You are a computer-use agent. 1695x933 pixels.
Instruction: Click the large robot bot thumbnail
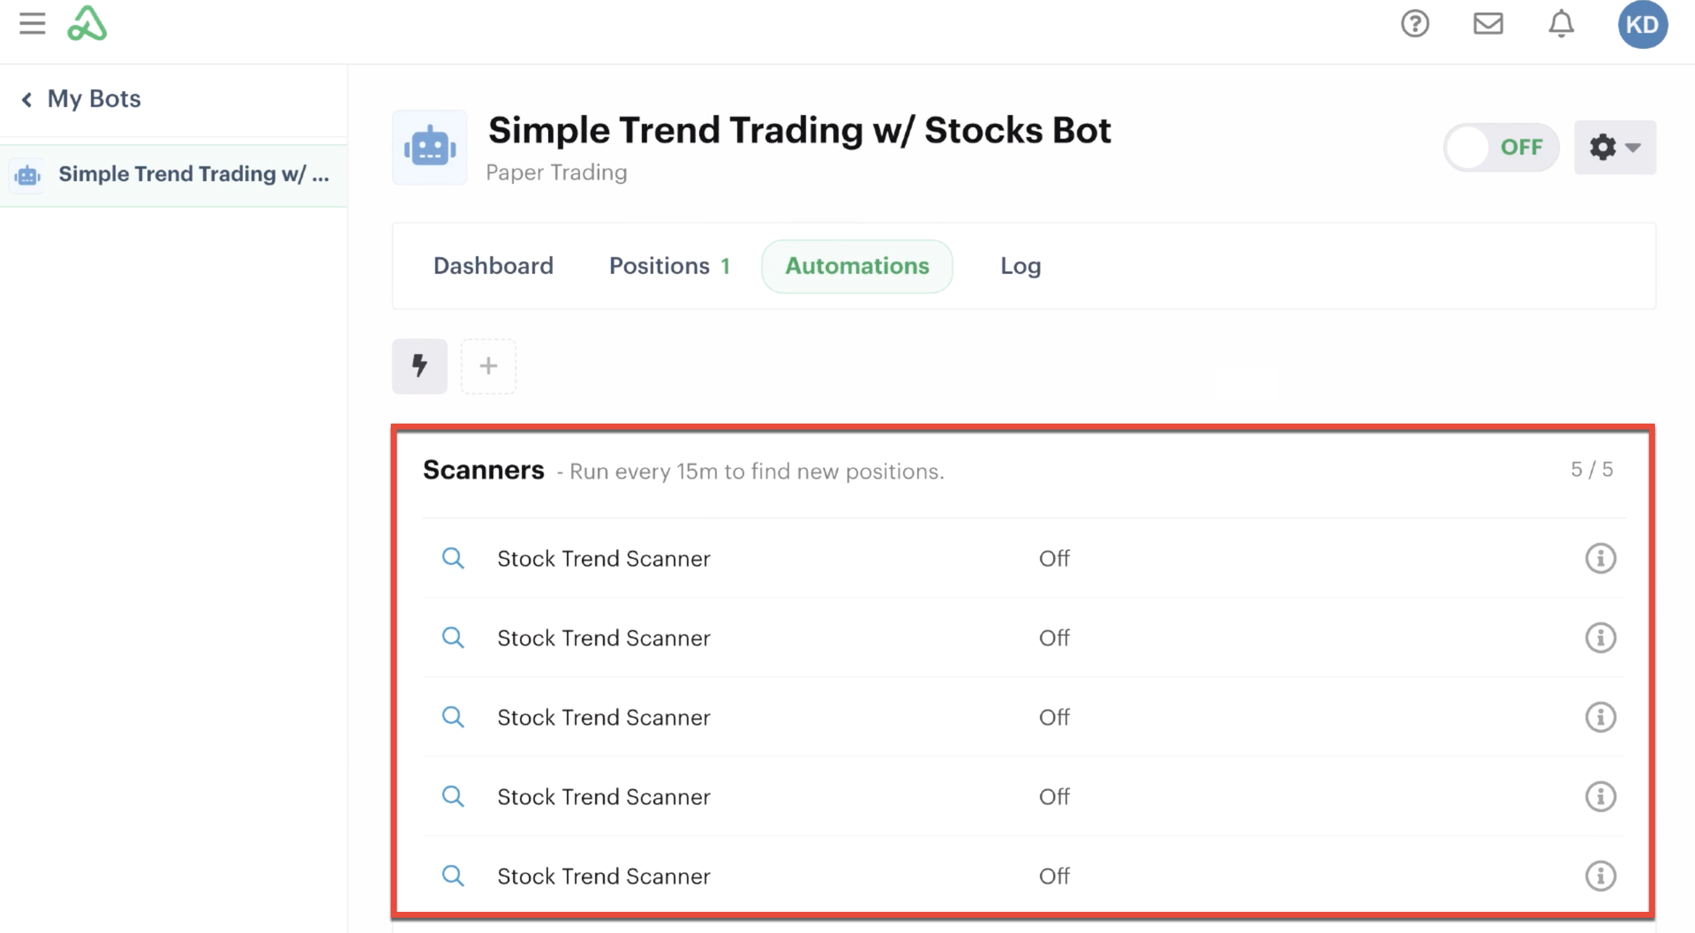point(430,147)
